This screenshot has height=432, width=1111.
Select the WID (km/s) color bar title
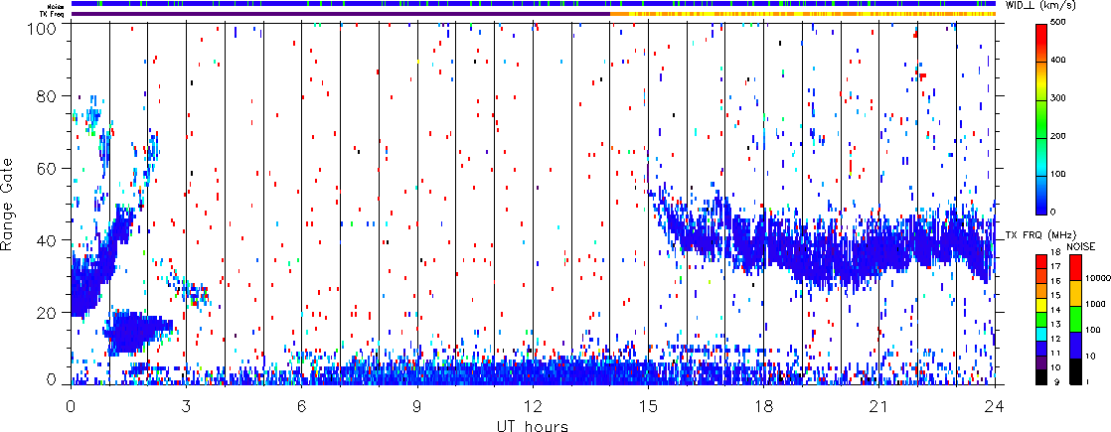(x=1040, y=6)
